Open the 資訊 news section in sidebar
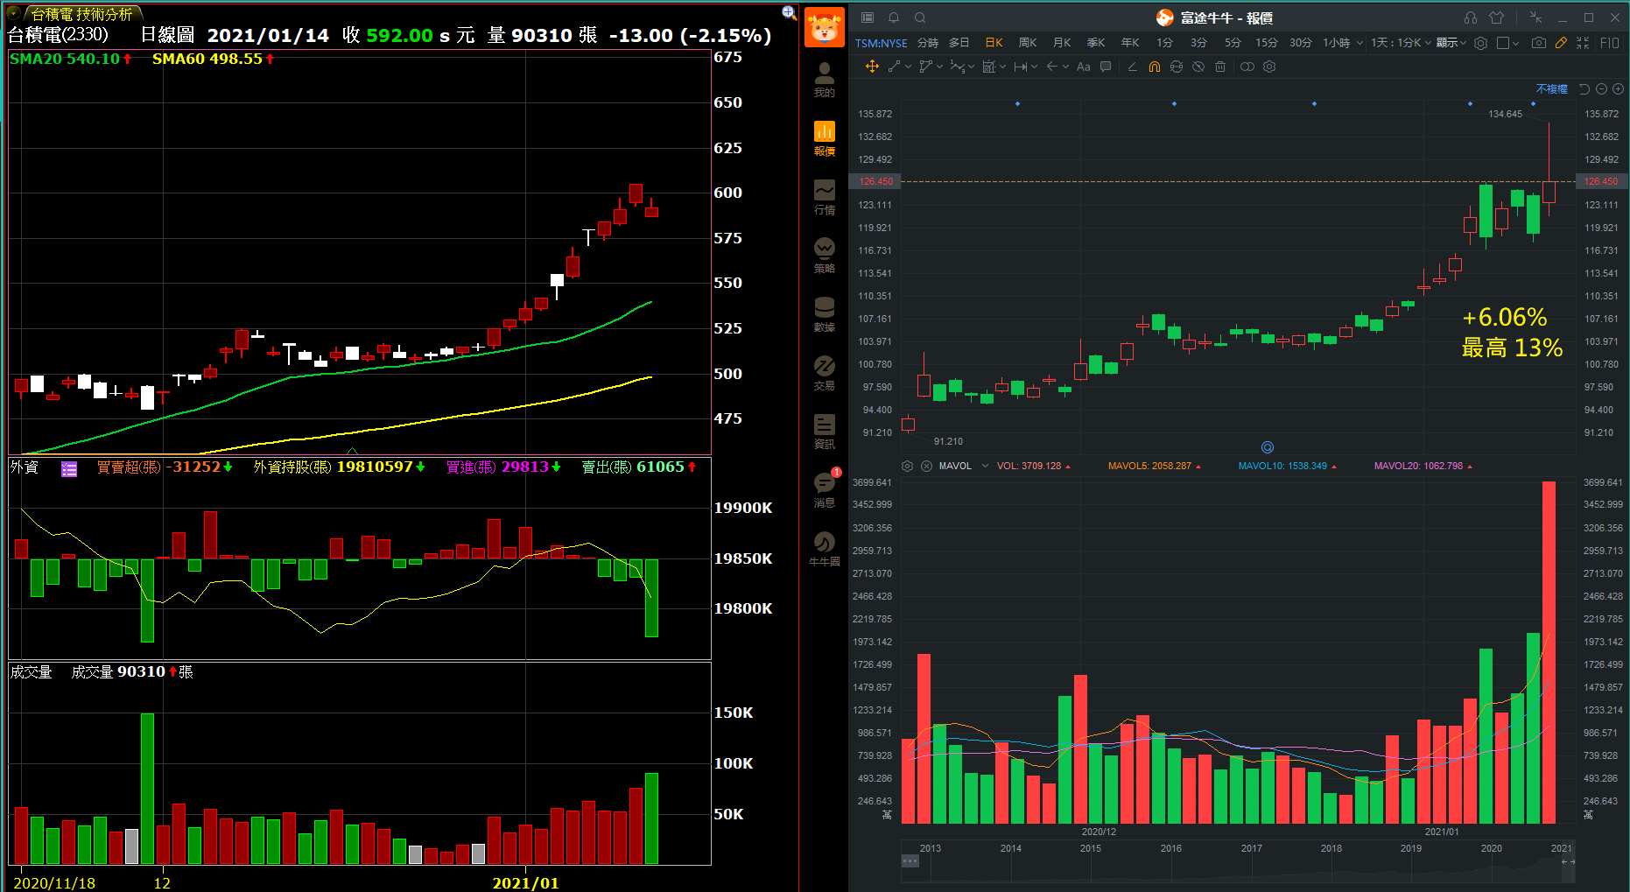The height and width of the screenshot is (892, 1630). point(824,432)
